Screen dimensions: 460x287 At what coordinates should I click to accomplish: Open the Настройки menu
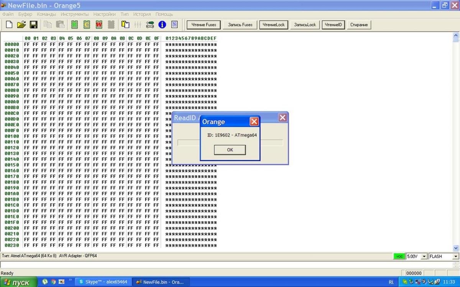click(104, 14)
